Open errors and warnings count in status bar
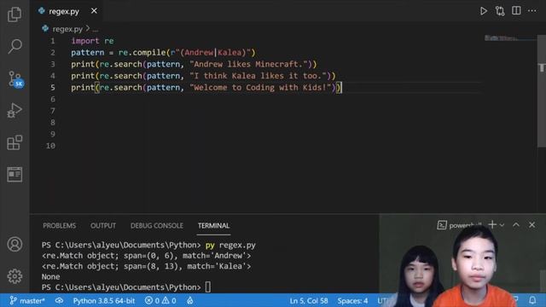 click(x=160, y=300)
